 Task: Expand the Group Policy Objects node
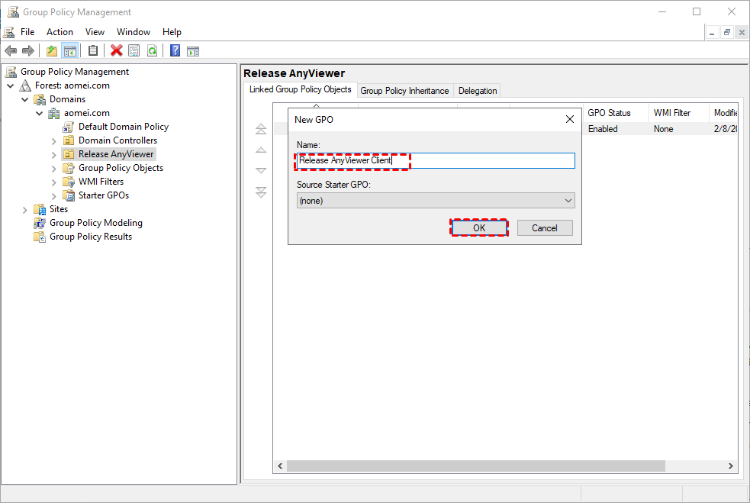(x=53, y=168)
